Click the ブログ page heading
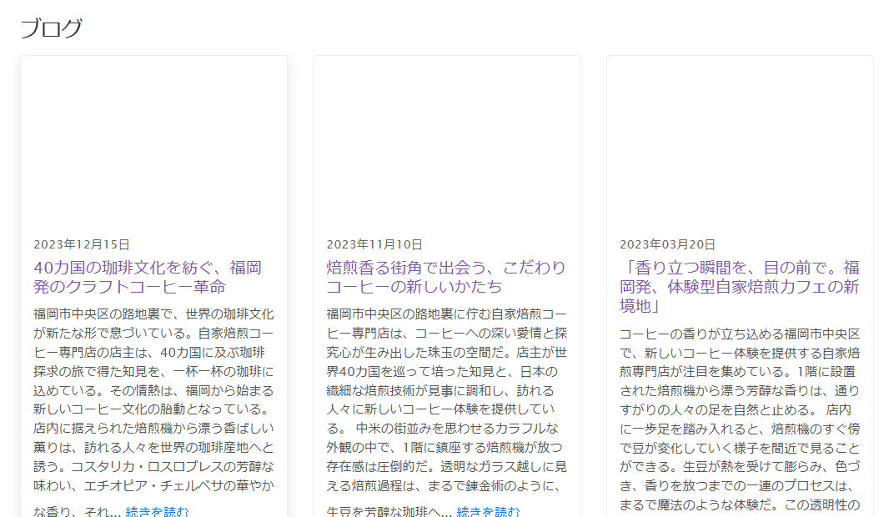The height and width of the screenshot is (517, 894). point(52,28)
